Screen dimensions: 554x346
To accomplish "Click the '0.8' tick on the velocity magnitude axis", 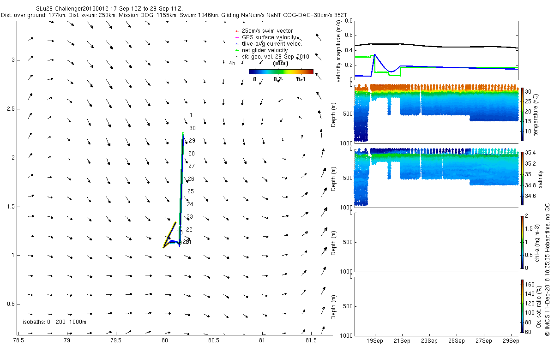I will point(349,21).
